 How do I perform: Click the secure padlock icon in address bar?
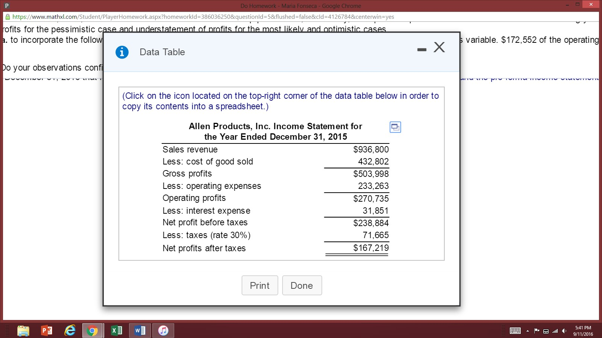7,17
